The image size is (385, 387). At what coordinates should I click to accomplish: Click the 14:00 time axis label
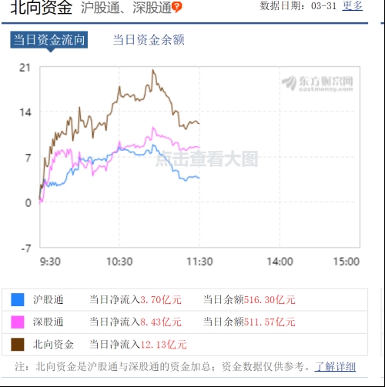[x=280, y=262]
